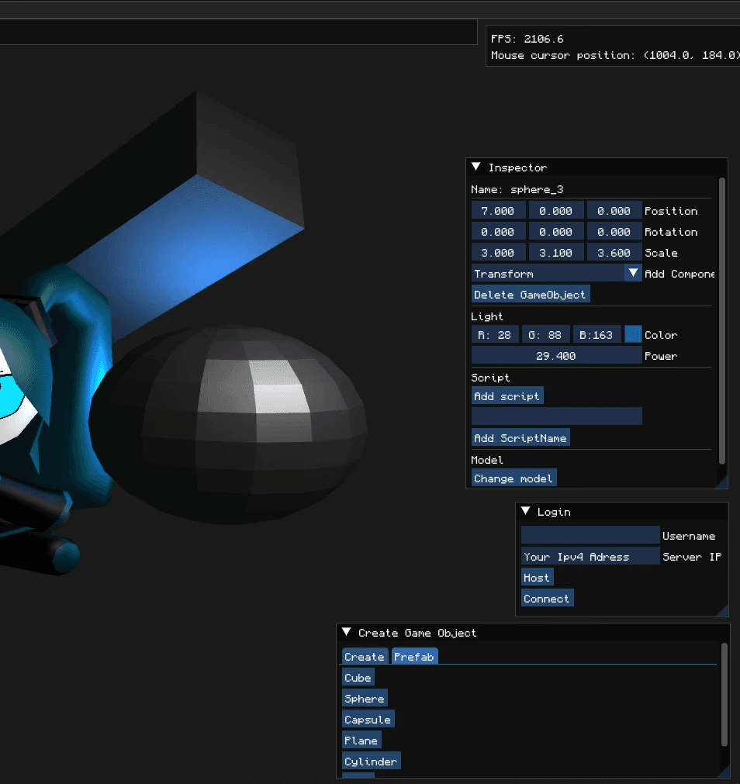The height and width of the screenshot is (784, 740).
Task: Collapse the Create Game Object panel
Action: [x=347, y=632]
